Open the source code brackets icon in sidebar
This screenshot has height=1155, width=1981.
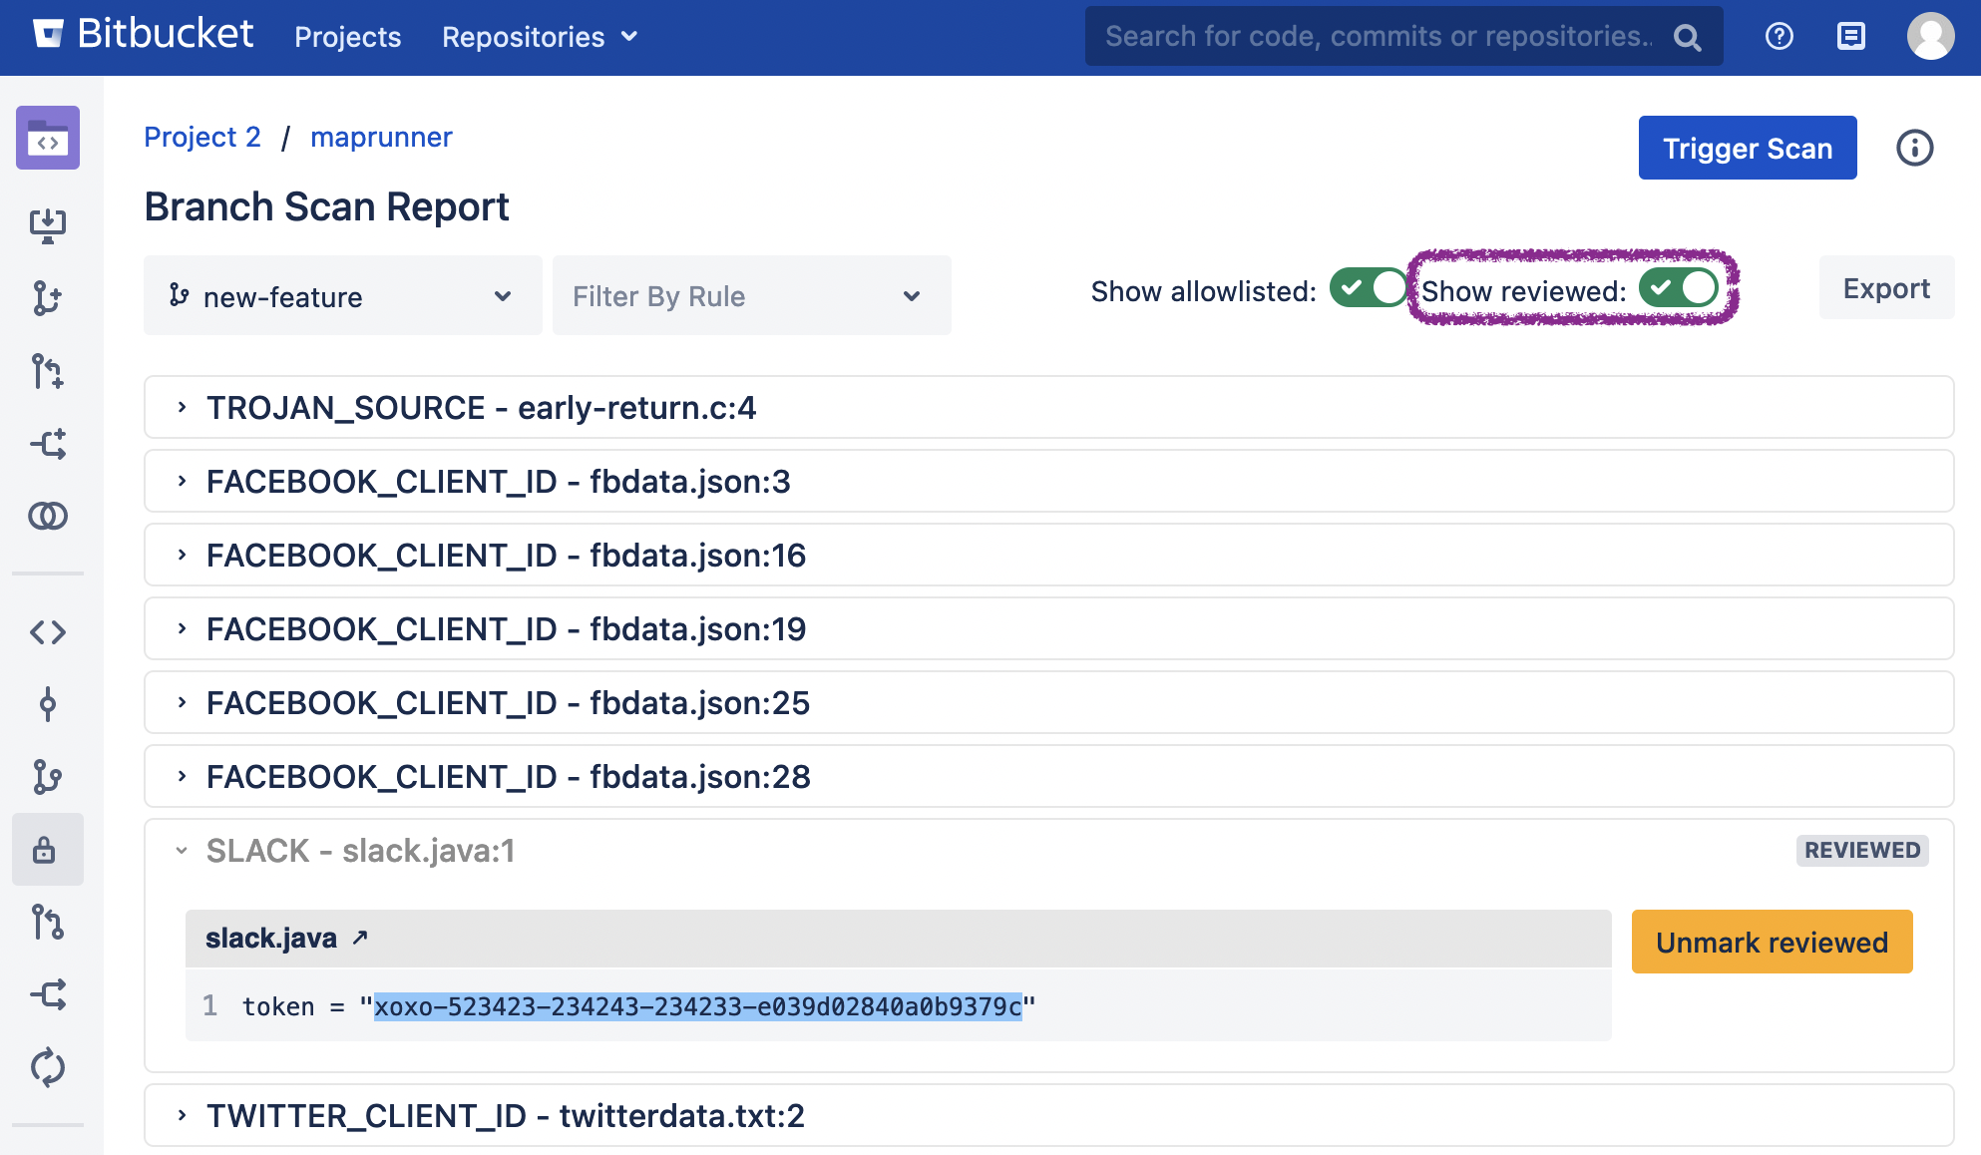pos(47,631)
